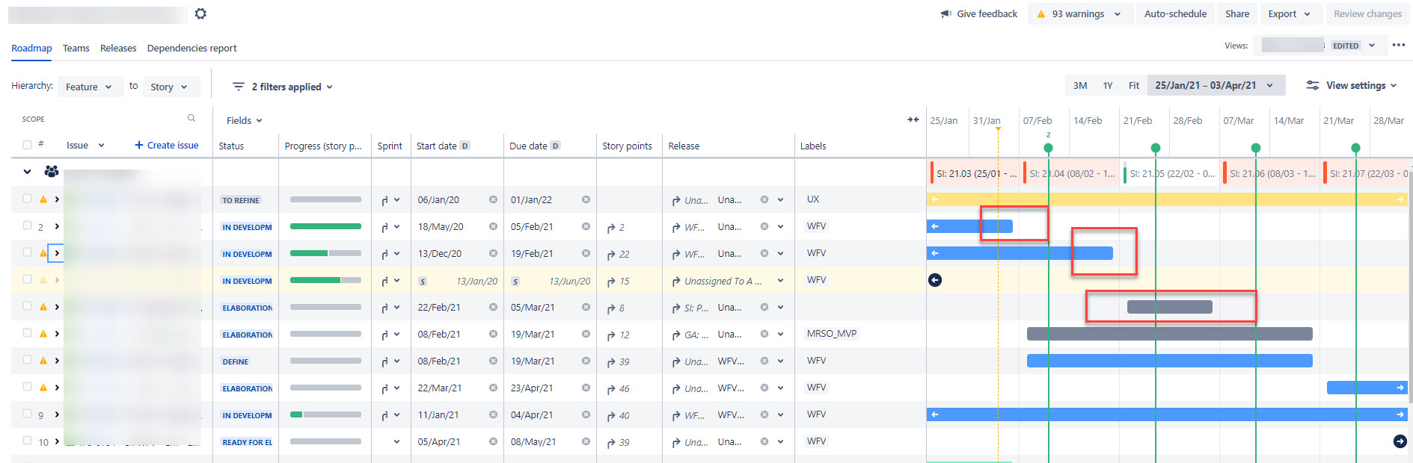
Task: Click warning triangle on the TO REFINE row
Action: coord(43,199)
